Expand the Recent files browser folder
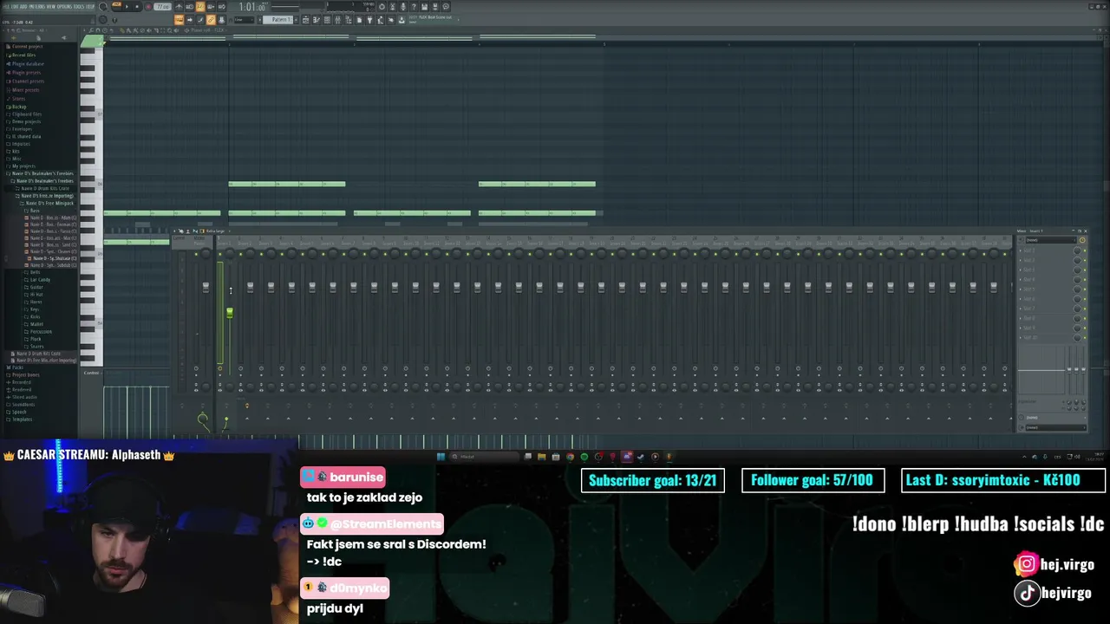1110x624 pixels. pos(23,55)
